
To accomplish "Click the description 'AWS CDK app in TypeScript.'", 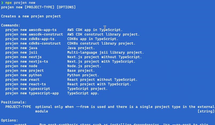I will [95, 30].
